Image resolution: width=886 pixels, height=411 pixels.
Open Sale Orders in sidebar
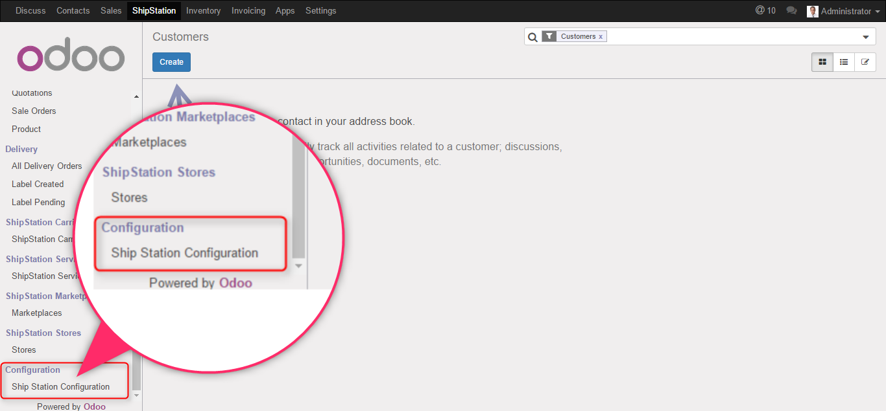tap(34, 111)
